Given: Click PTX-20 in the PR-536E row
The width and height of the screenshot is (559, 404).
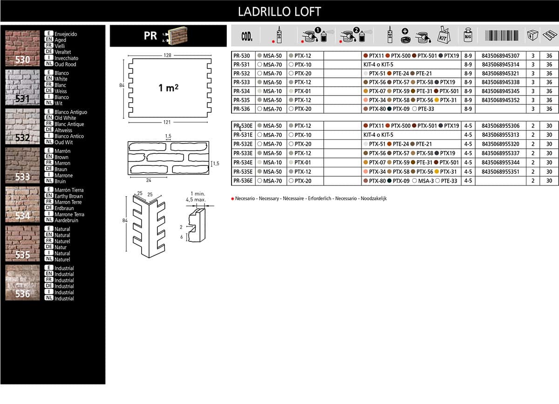Looking at the screenshot, I should [303, 181].
